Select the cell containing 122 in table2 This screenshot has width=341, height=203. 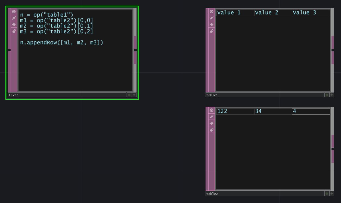[235, 111]
